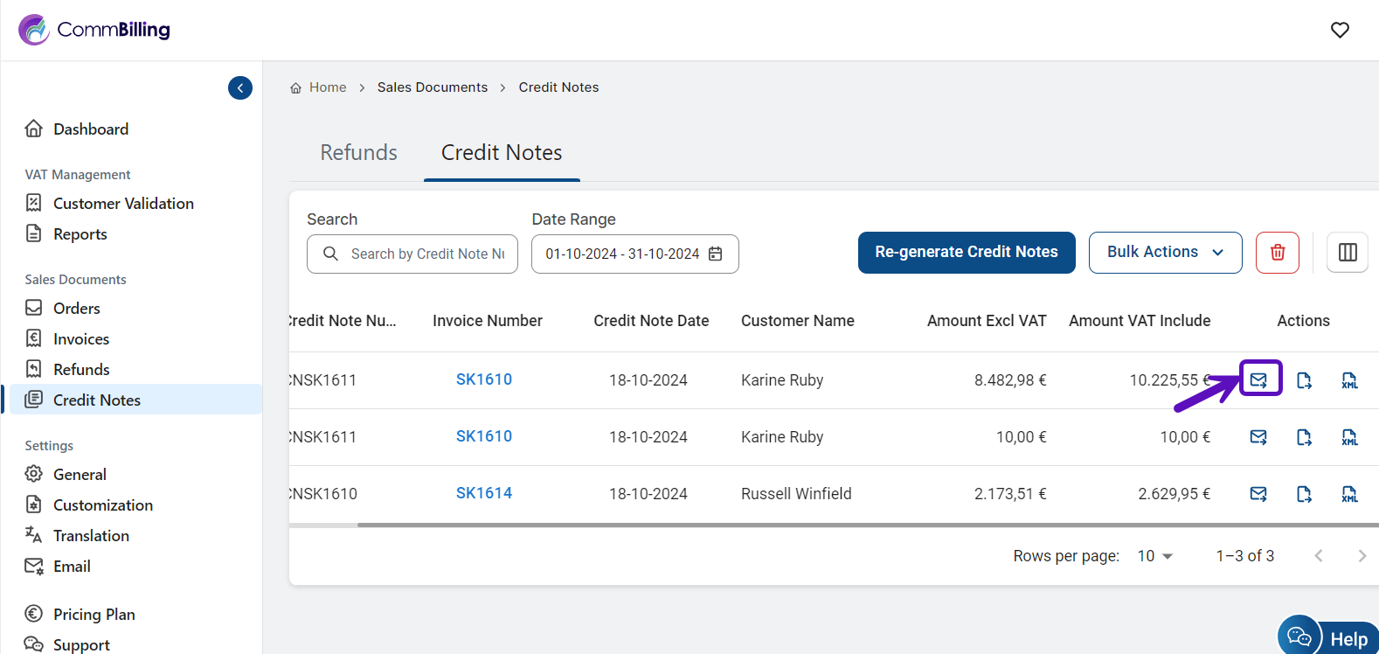This screenshot has height=654, width=1379.
Task: Click the heart favorites icon
Action: tap(1339, 30)
